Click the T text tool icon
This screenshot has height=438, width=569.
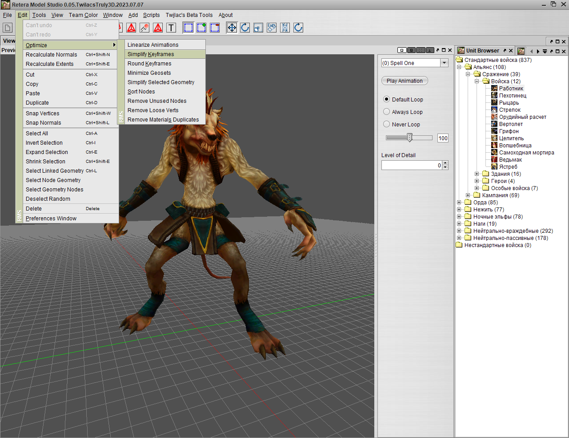171,28
